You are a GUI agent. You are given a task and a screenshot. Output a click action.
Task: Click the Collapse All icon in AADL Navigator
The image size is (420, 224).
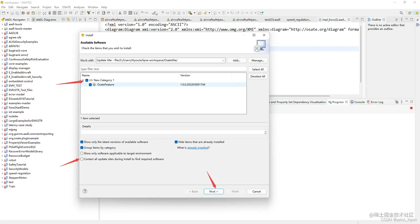(64, 19)
